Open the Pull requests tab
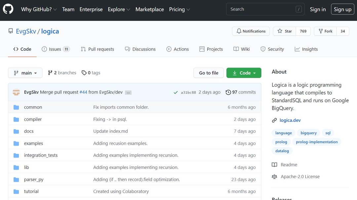The height and width of the screenshot is (200, 357). [98, 49]
